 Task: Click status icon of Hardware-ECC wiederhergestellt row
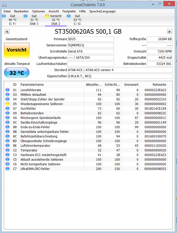point(7,155)
